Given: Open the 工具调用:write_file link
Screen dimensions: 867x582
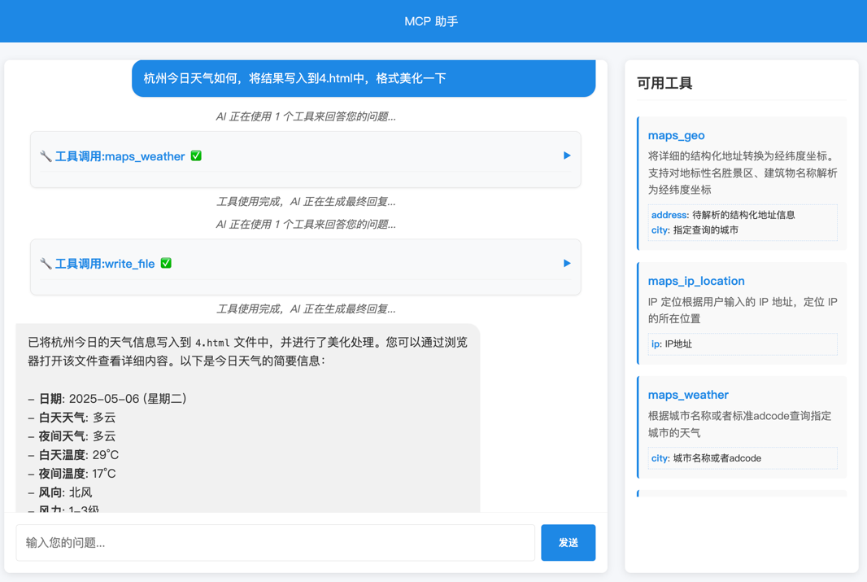Looking at the screenshot, I should click(x=105, y=264).
